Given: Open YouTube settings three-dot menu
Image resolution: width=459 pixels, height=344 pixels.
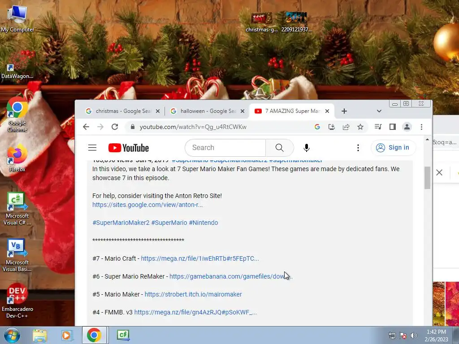Looking at the screenshot, I should [x=358, y=148].
